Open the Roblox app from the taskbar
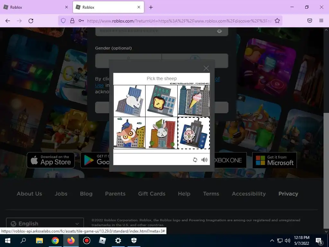The image size is (329, 247). click(x=102, y=241)
